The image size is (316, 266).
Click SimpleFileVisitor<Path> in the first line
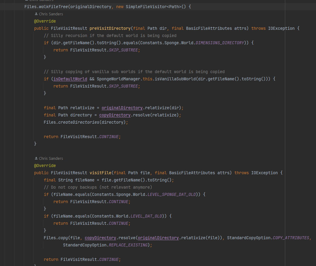(153, 7)
